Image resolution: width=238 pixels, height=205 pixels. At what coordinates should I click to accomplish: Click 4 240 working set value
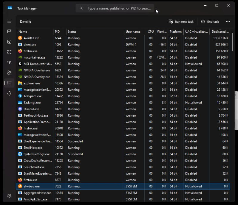click(162, 57)
